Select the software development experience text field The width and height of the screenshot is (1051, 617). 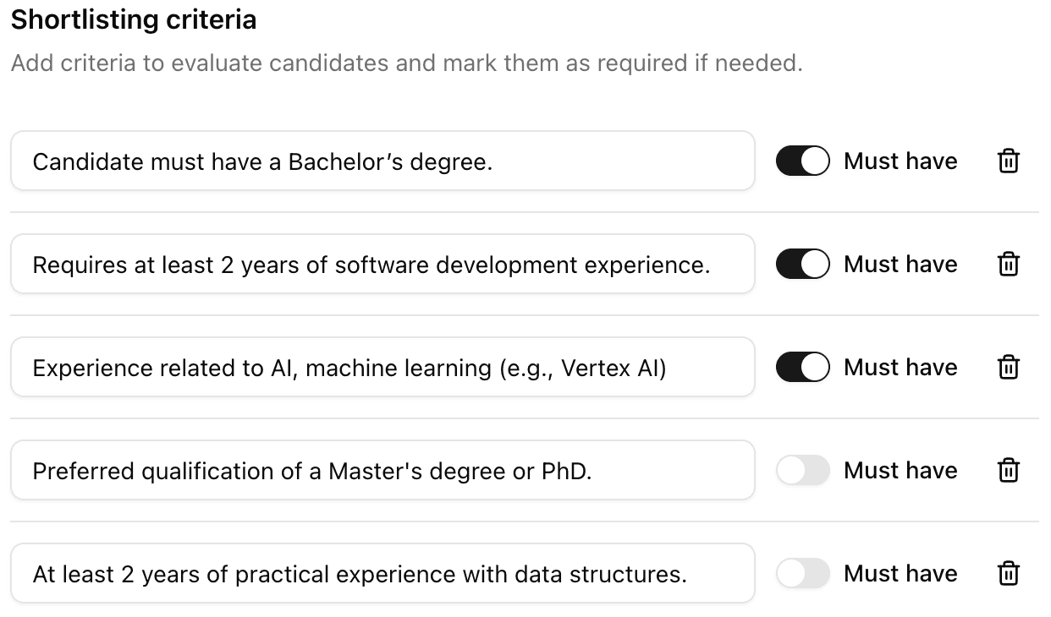tap(381, 264)
